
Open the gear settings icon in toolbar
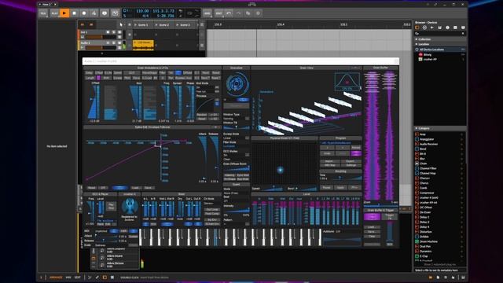pyautogui.click(x=258, y=13)
